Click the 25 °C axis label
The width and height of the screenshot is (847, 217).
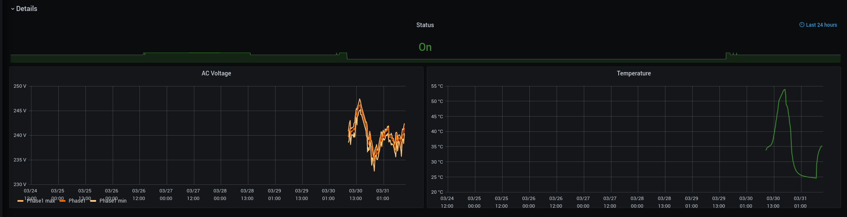tap(437, 177)
